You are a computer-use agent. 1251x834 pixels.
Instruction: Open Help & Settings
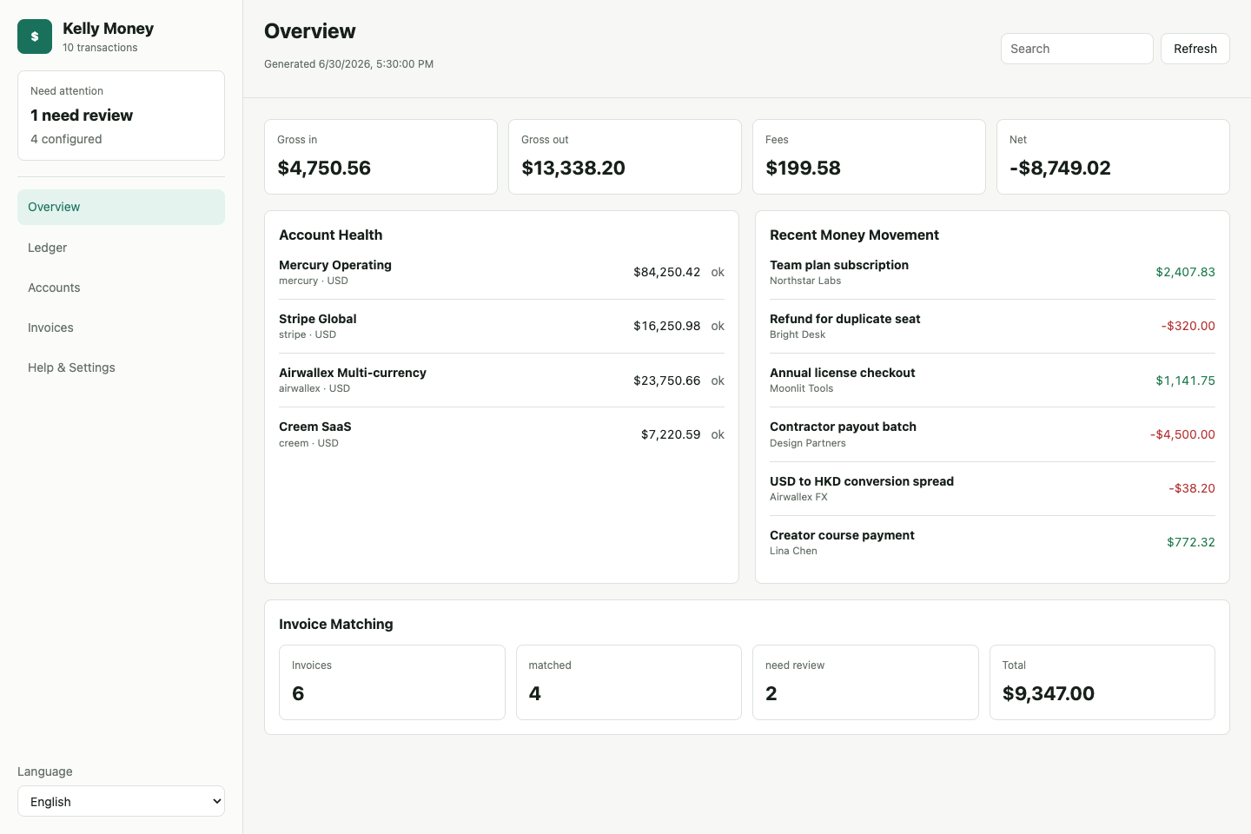121,367
